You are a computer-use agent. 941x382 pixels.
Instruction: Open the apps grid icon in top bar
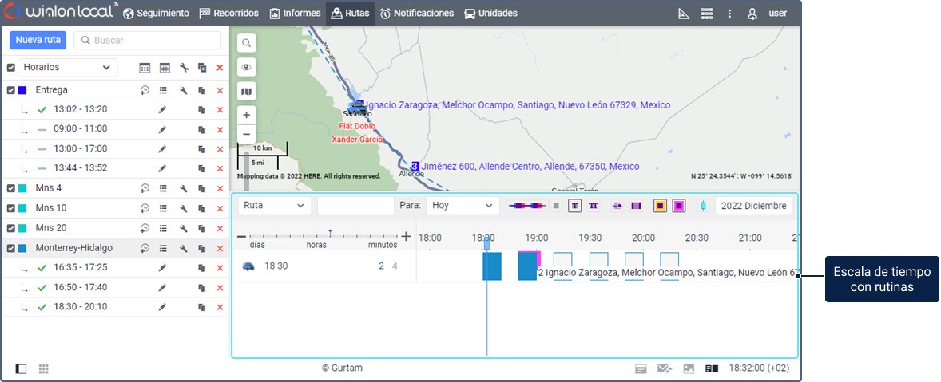[706, 14]
